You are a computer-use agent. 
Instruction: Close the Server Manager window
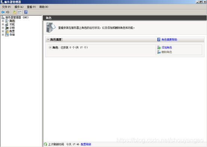[x=205, y=2]
